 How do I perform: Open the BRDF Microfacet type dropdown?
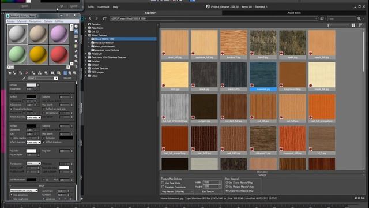24,190
